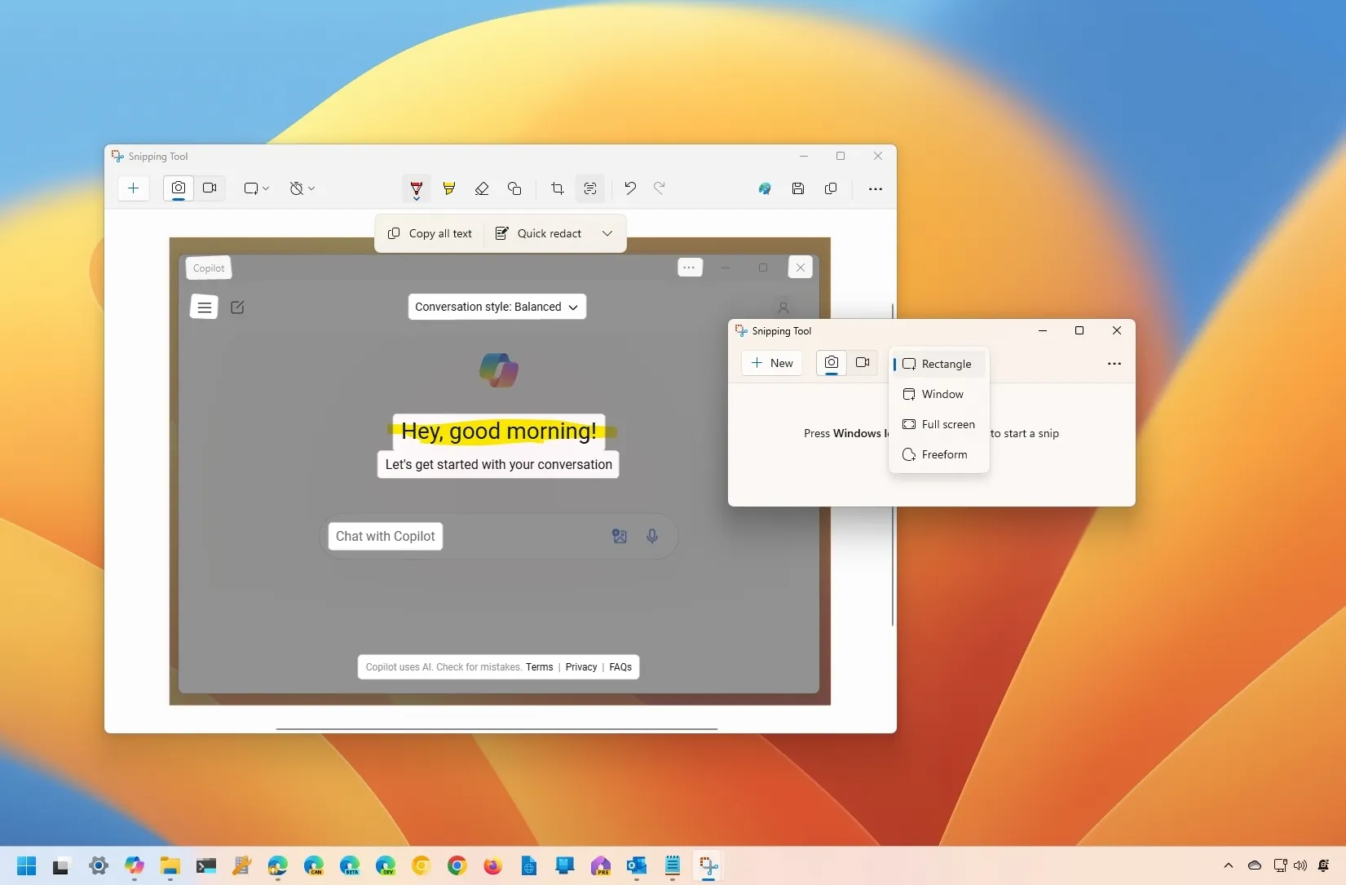Select the Crop tool
The image size is (1346, 885).
[557, 188]
